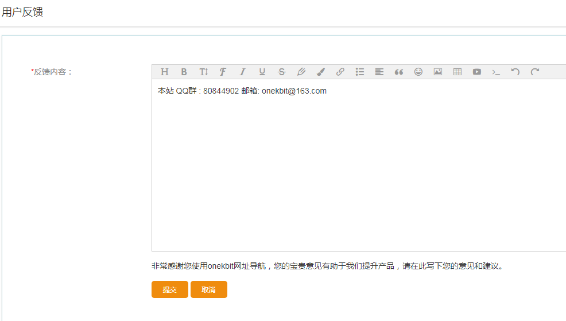Redo the last edit
Viewport: 566px width, 321px height.
click(x=535, y=72)
